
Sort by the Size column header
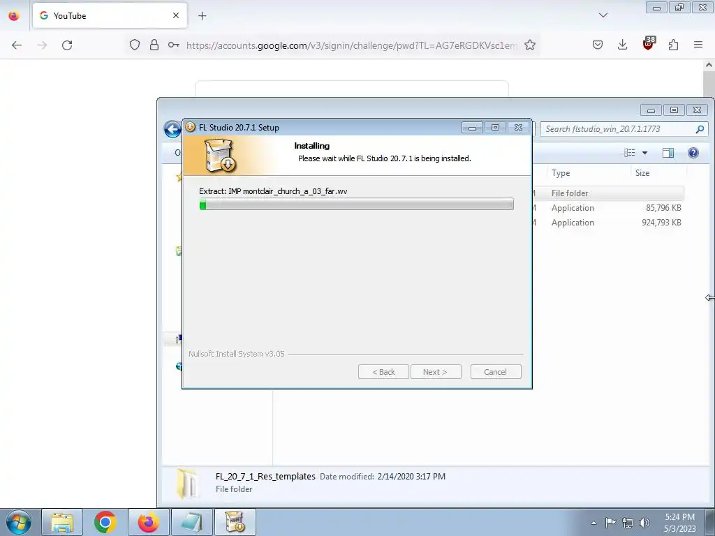(642, 173)
